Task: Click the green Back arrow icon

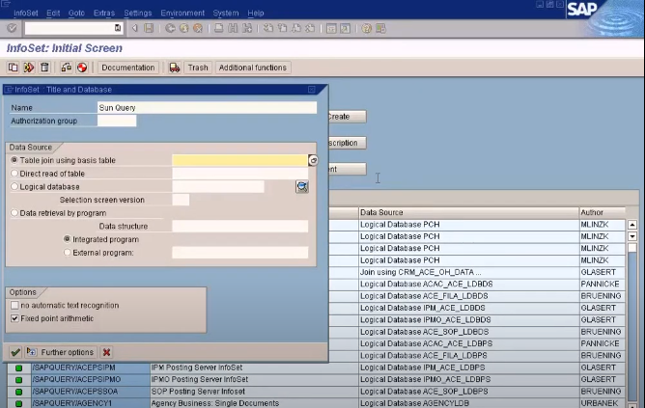Action: coord(170,28)
